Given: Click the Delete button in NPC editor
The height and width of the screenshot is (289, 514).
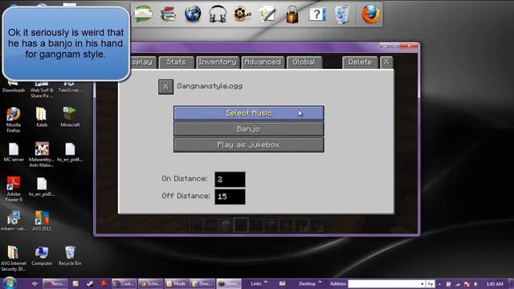Looking at the screenshot, I should coord(360,62).
